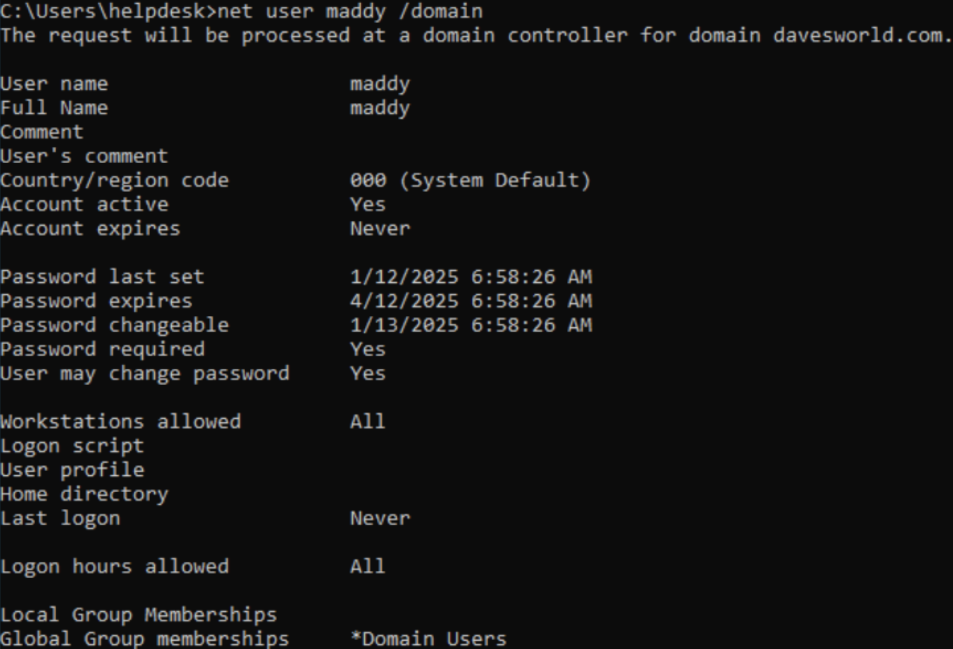Screen dimensions: 953x649
Task: Click the 'Password changeable' date 1/13/2025
Action: pos(404,326)
